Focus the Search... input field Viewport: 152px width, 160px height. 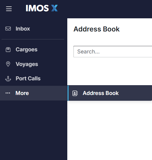113,52
